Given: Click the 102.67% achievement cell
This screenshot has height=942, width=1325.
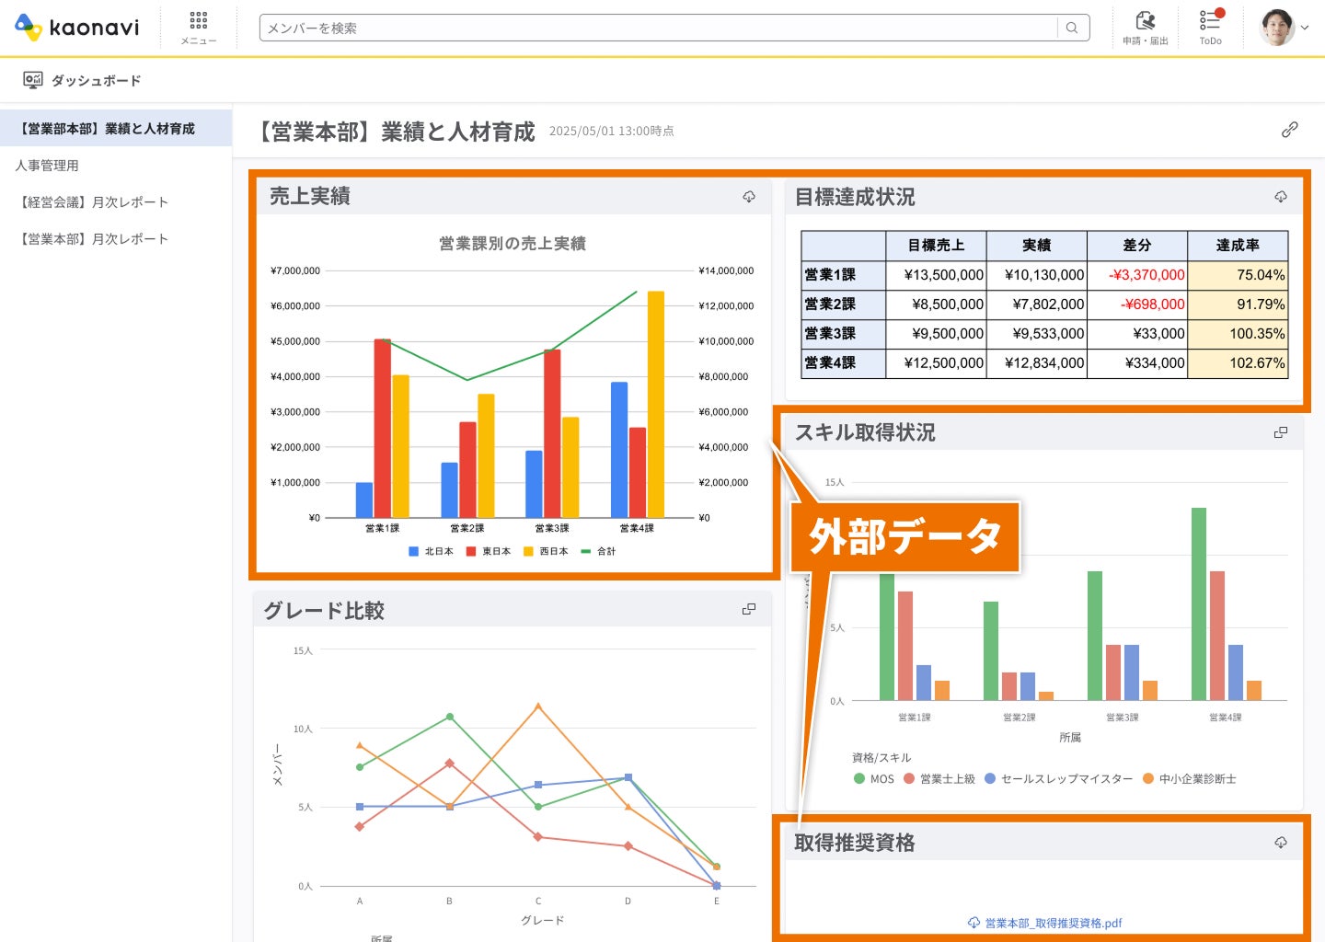Looking at the screenshot, I should point(1238,363).
